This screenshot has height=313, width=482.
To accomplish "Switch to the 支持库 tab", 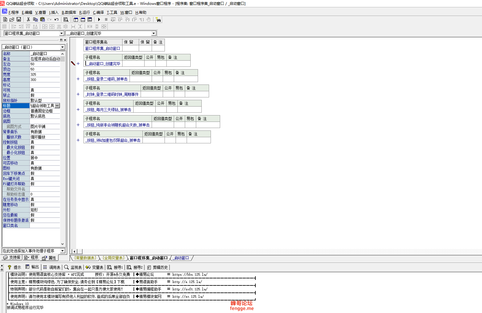I will (x=12, y=258).
